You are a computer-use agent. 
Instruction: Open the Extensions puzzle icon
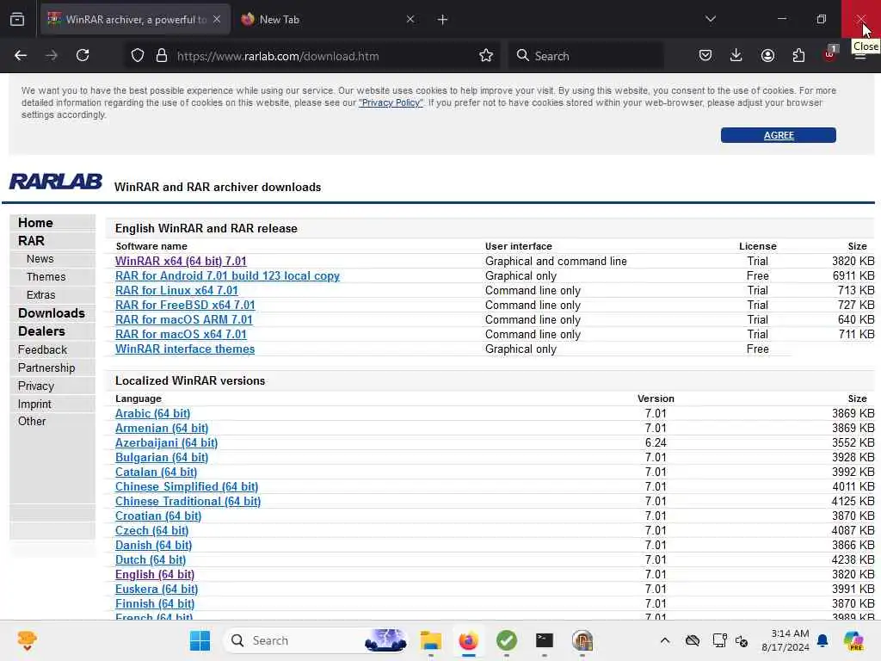pyautogui.click(x=798, y=56)
